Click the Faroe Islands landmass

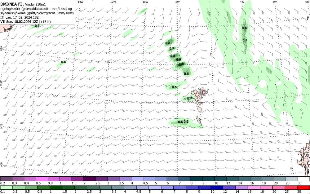tap(198, 96)
